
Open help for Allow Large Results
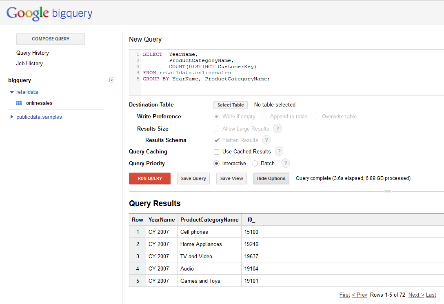coord(277,129)
